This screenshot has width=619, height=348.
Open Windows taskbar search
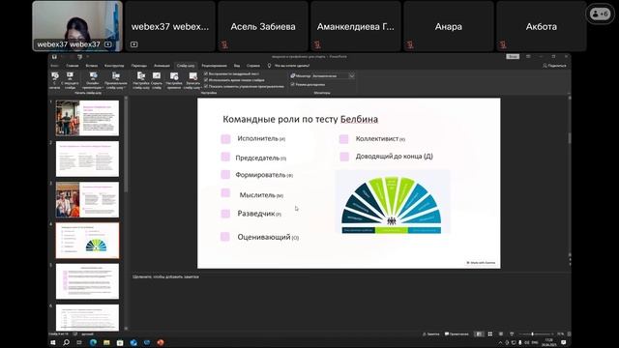66,343
